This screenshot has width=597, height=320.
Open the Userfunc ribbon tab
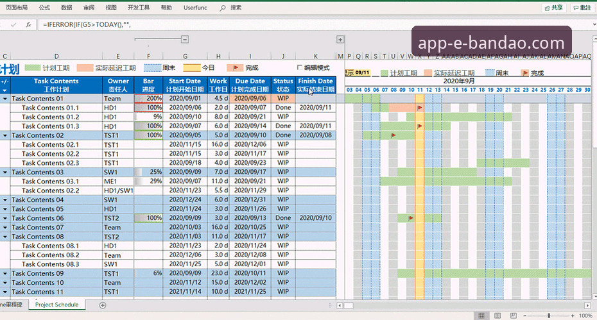(196, 8)
